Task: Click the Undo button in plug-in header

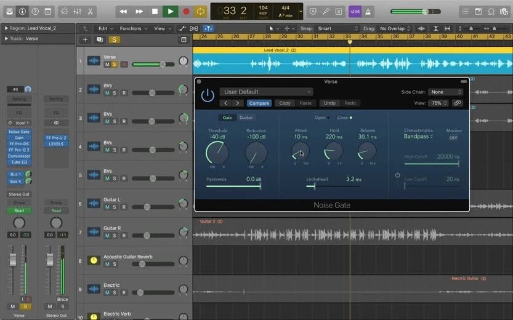Action: coord(329,103)
